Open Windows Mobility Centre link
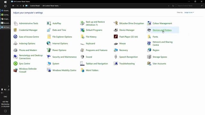The height and width of the screenshot is (115, 205). click(64, 70)
